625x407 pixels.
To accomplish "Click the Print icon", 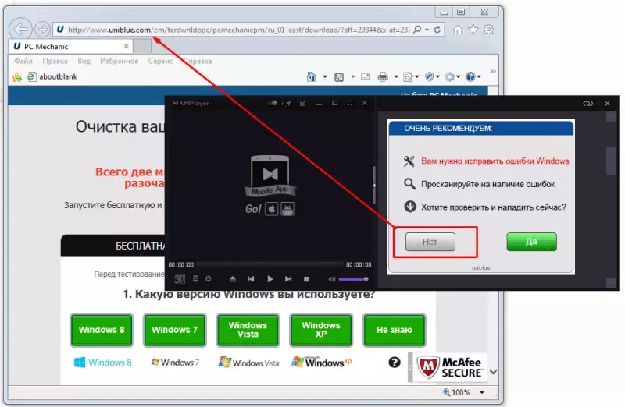I will [x=383, y=76].
